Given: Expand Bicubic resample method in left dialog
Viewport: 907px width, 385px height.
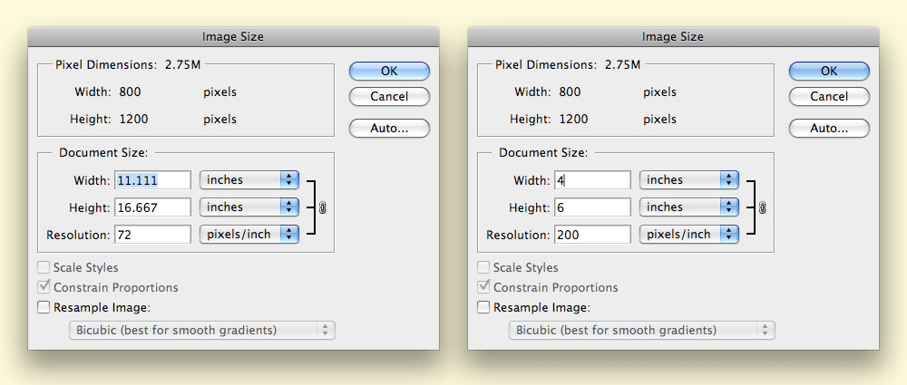Looking at the screenshot, I should (x=202, y=330).
